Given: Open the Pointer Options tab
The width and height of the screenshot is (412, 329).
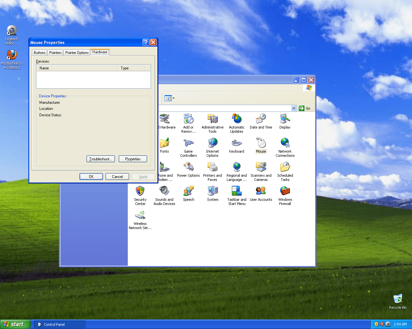Looking at the screenshot, I should click(77, 53).
